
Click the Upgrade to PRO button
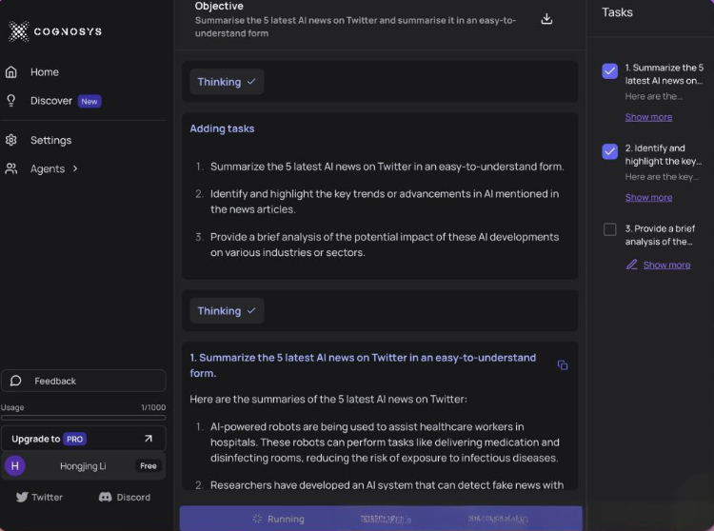(x=83, y=439)
